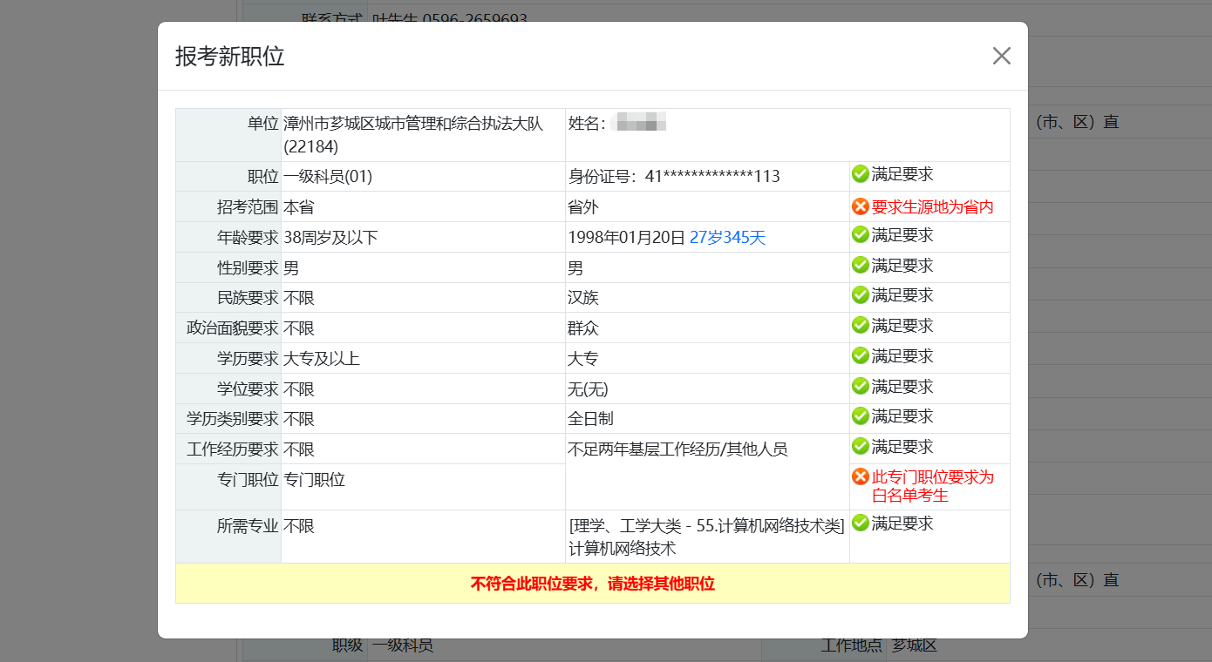Click the blue age text 27岁345天
The image size is (1212, 662).
[727, 238]
